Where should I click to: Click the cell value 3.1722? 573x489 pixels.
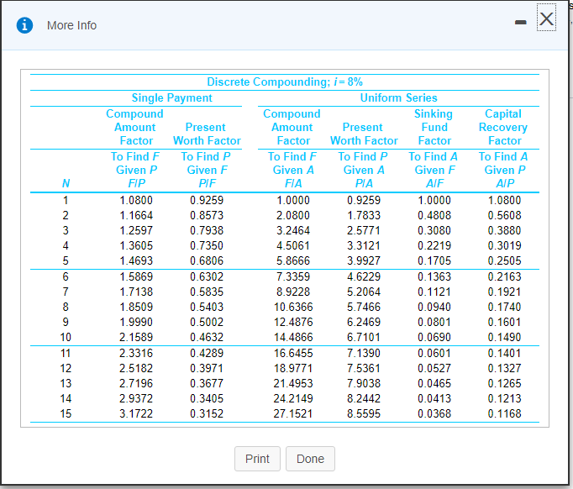(x=136, y=413)
